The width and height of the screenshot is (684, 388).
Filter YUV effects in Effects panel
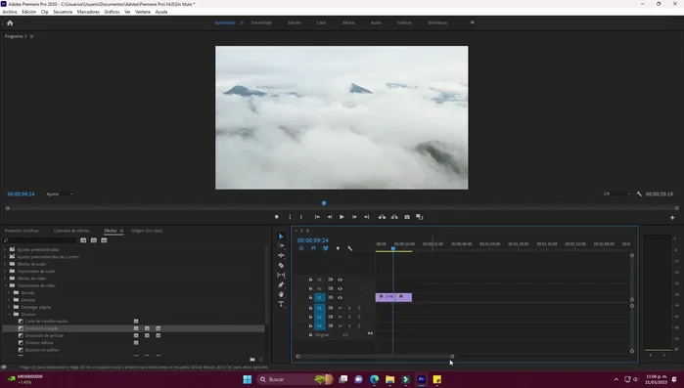(105, 240)
